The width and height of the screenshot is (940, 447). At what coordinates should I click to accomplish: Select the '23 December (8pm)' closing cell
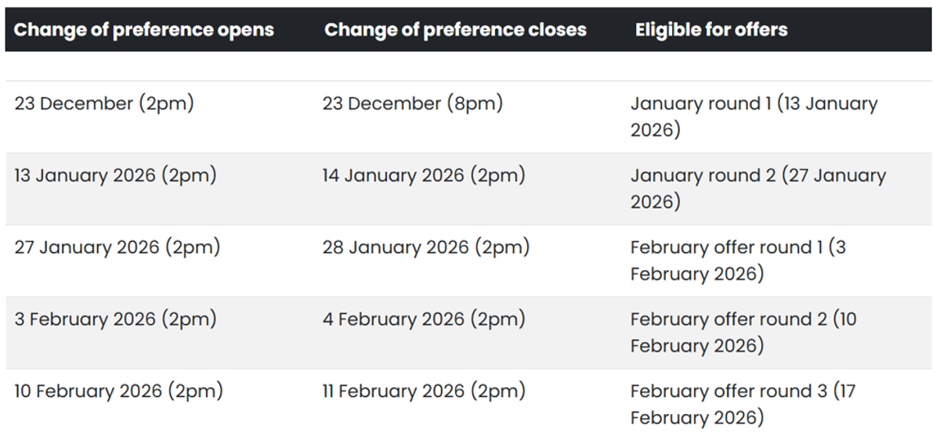pos(412,104)
